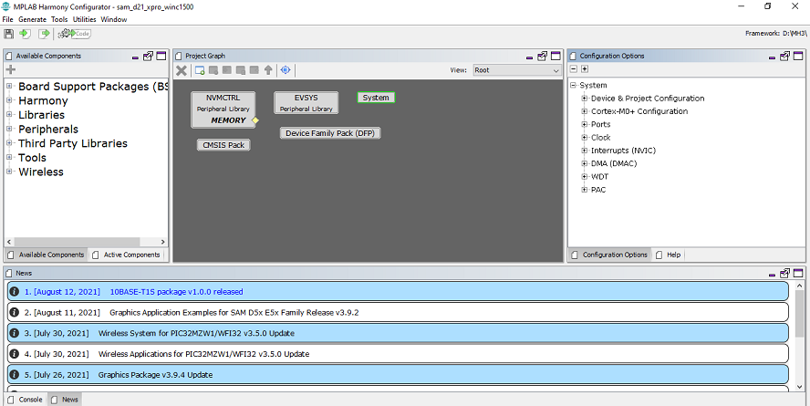The width and height of the screenshot is (810, 406).
Task: Open the View dropdown set to Root
Action: (515, 70)
